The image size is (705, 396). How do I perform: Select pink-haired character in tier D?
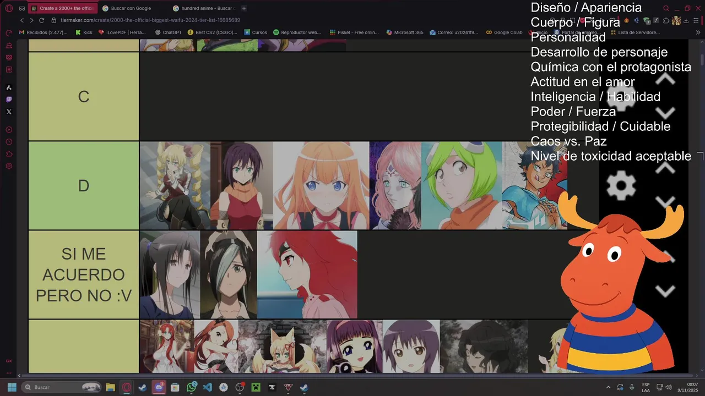[395, 185]
